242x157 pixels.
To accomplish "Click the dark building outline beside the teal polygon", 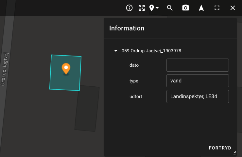I will pos(87,109).
